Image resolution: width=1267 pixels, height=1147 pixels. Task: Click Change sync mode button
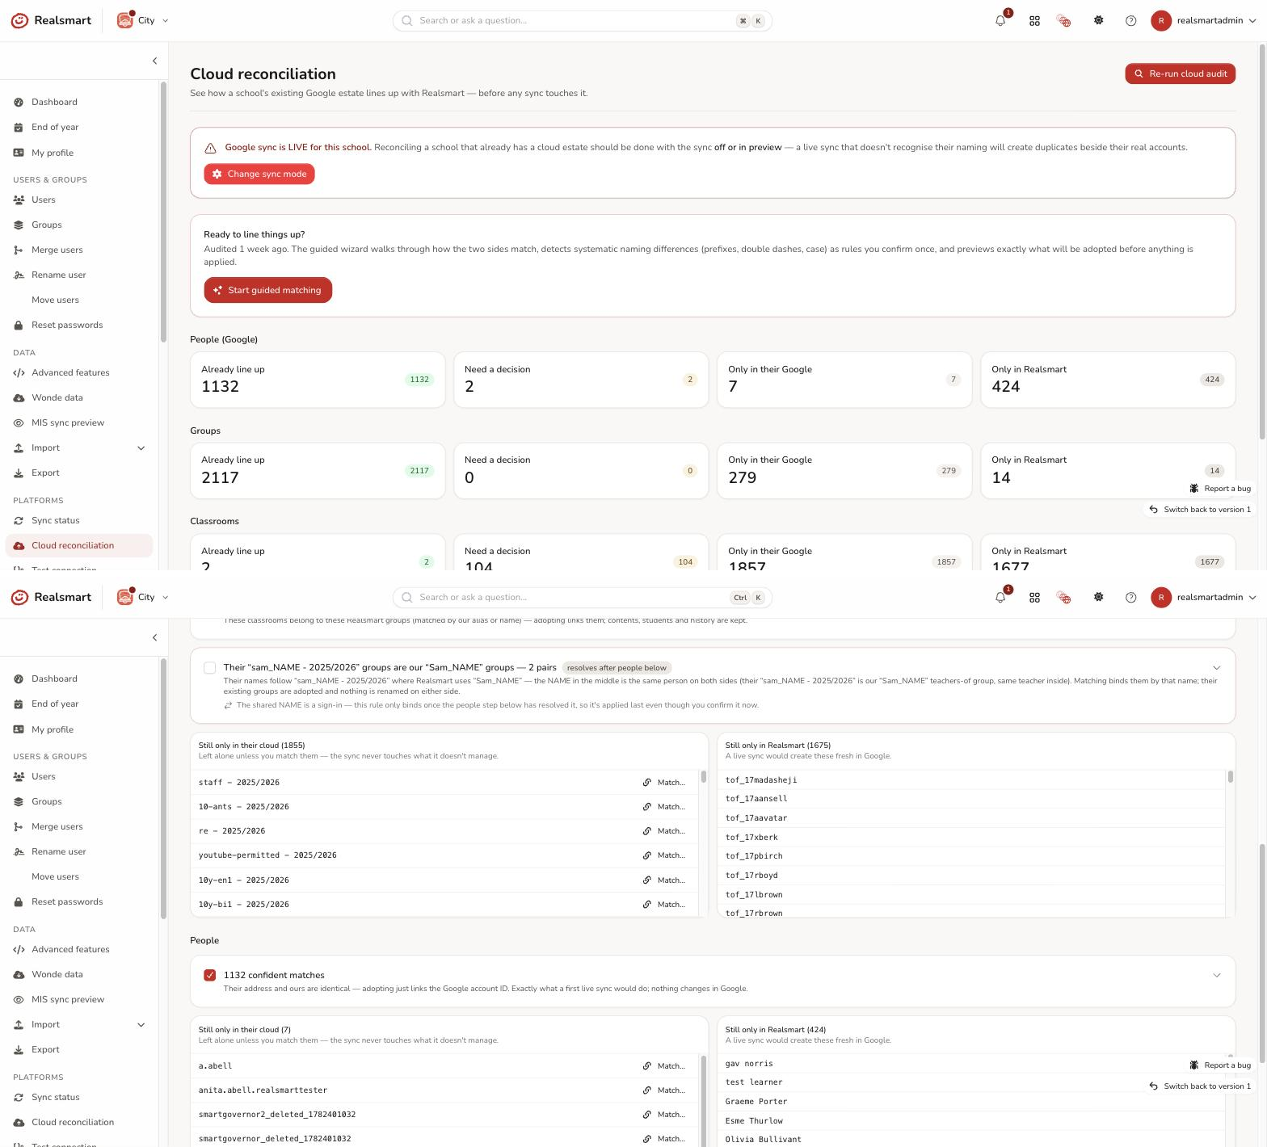(259, 174)
